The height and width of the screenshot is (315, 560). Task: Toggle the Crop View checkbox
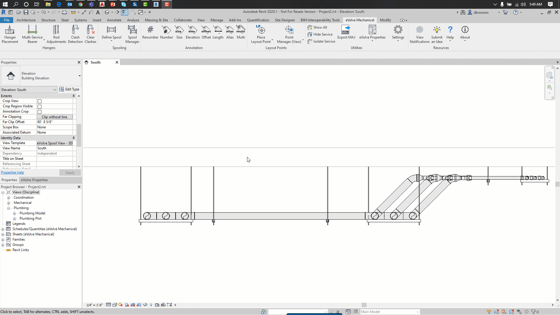(39, 101)
